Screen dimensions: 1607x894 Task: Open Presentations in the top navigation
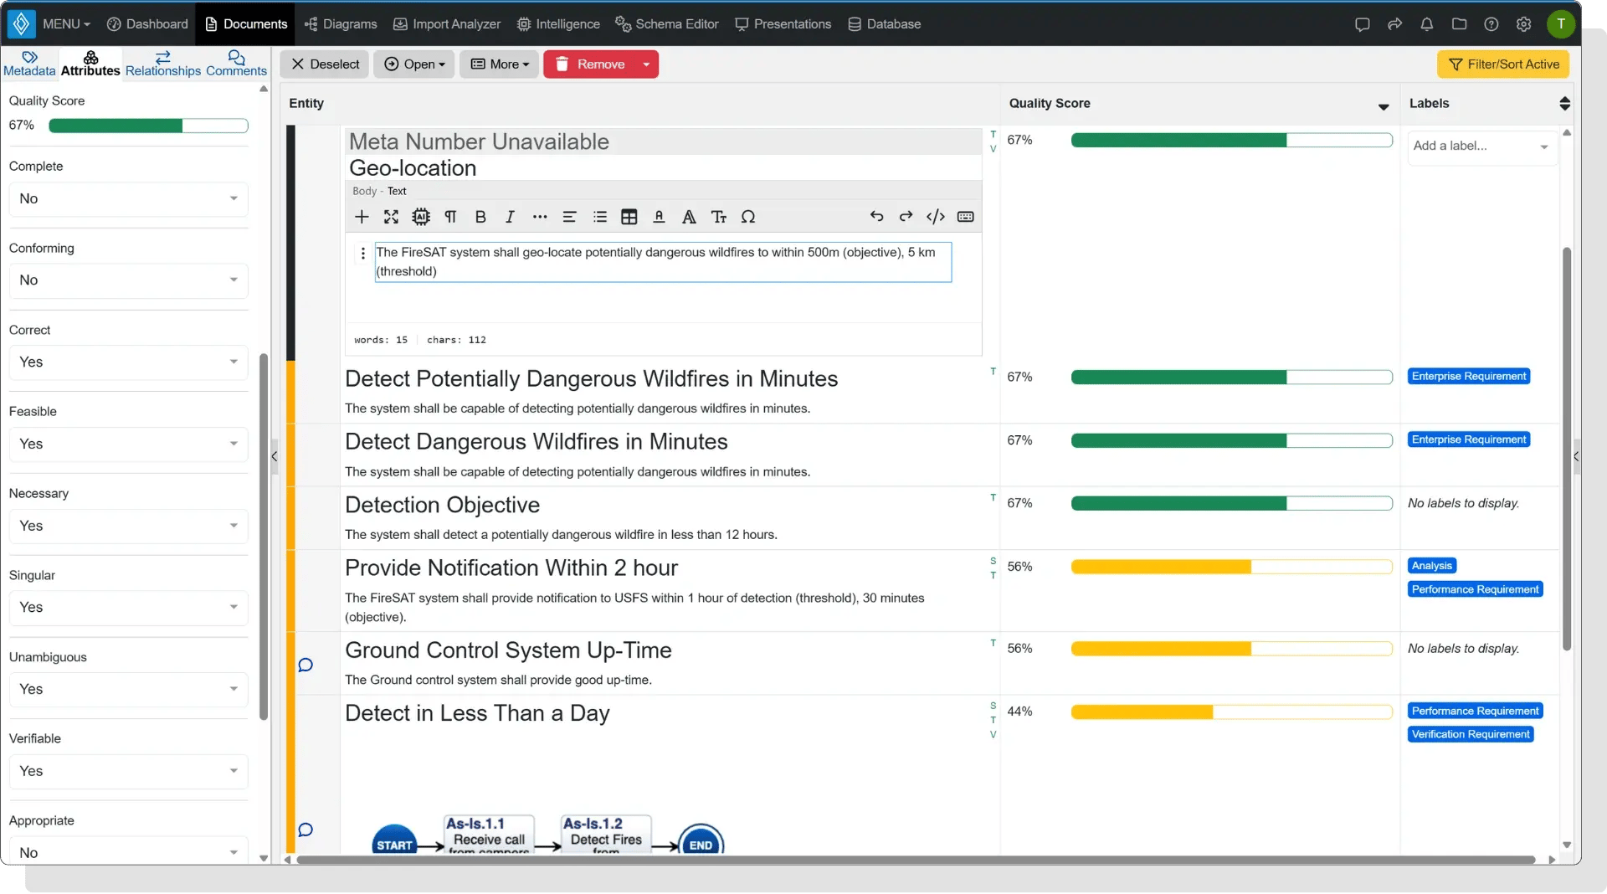pos(783,24)
